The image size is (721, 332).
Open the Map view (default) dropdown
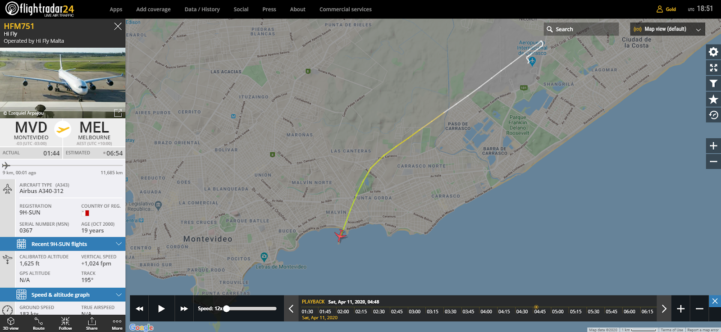pyautogui.click(x=667, y=29)
